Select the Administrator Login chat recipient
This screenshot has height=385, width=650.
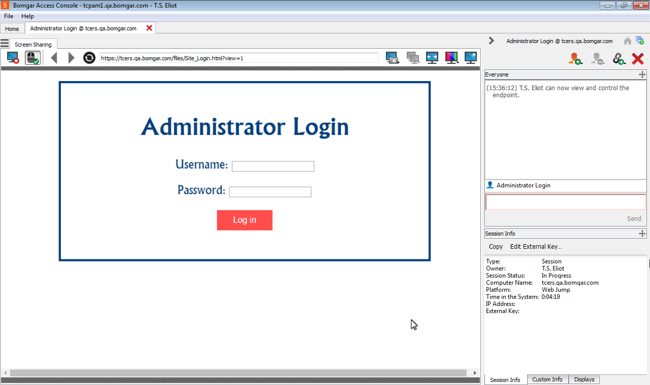(524, 185)
